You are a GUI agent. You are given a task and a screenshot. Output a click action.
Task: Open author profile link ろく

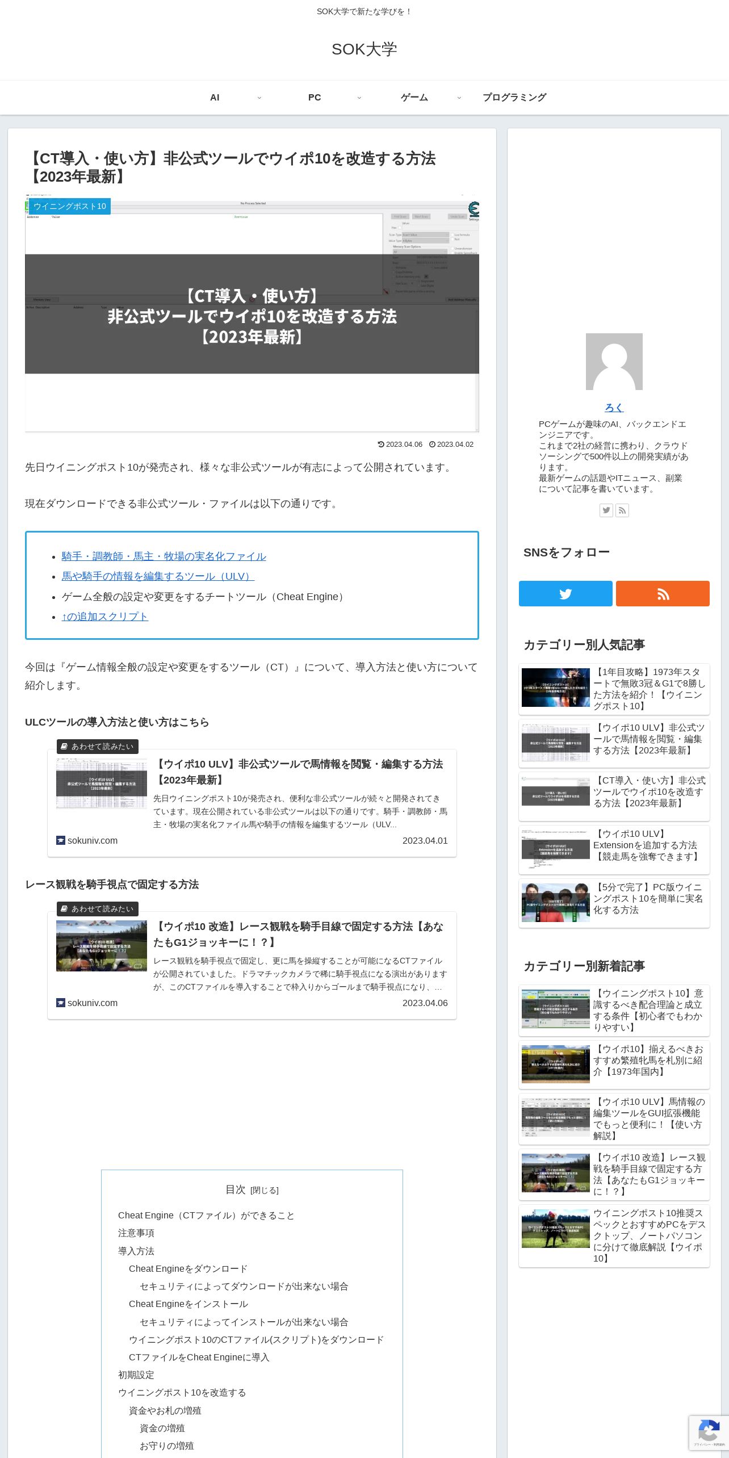point(614,408)
